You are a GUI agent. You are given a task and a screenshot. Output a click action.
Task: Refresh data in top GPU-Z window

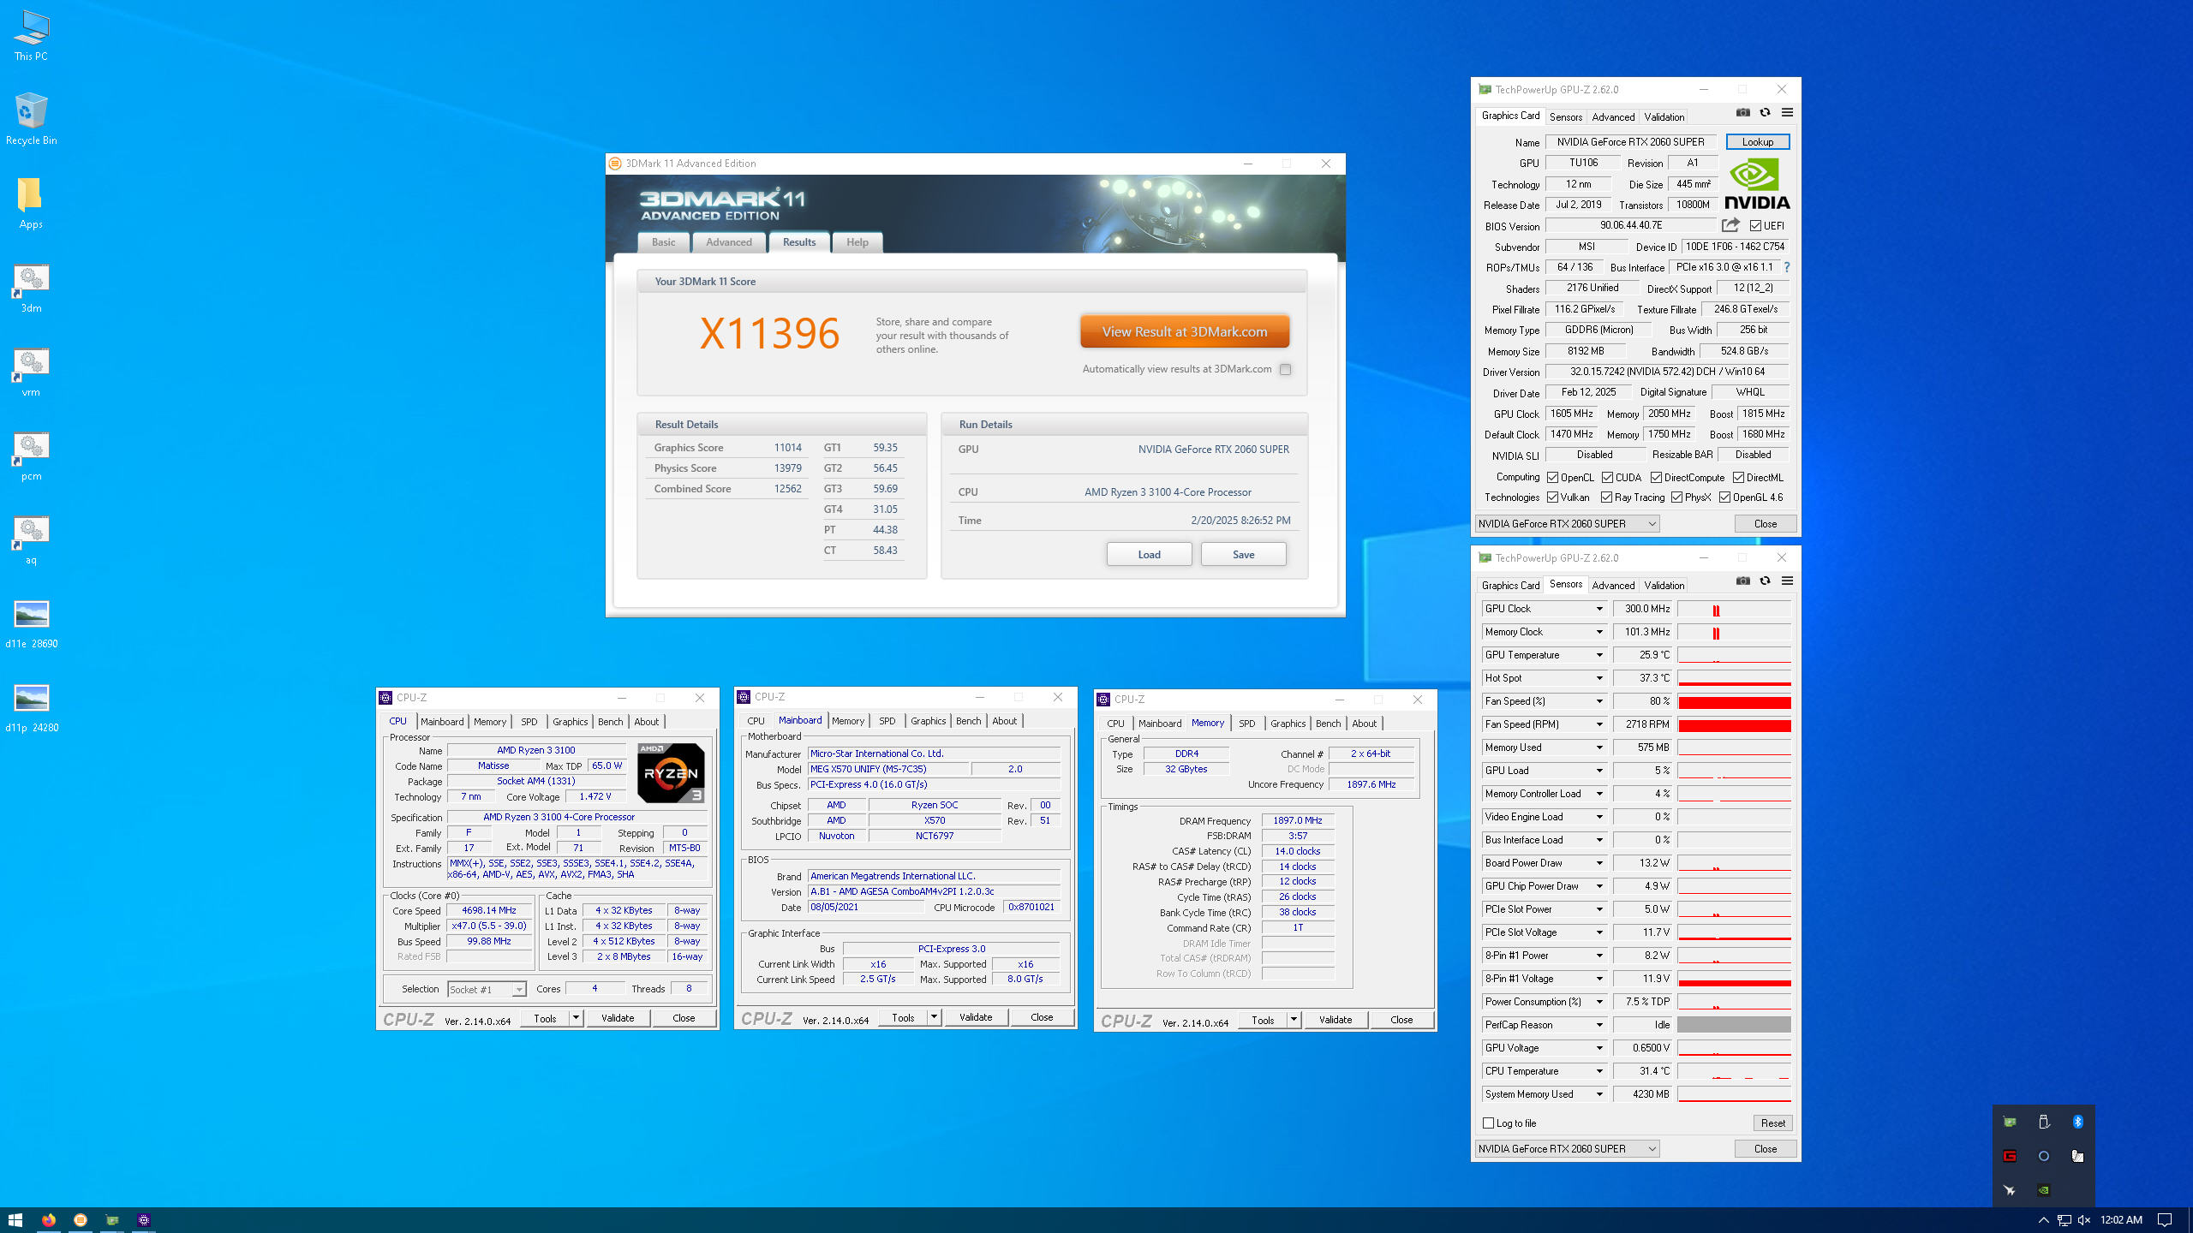point(1765,112)
